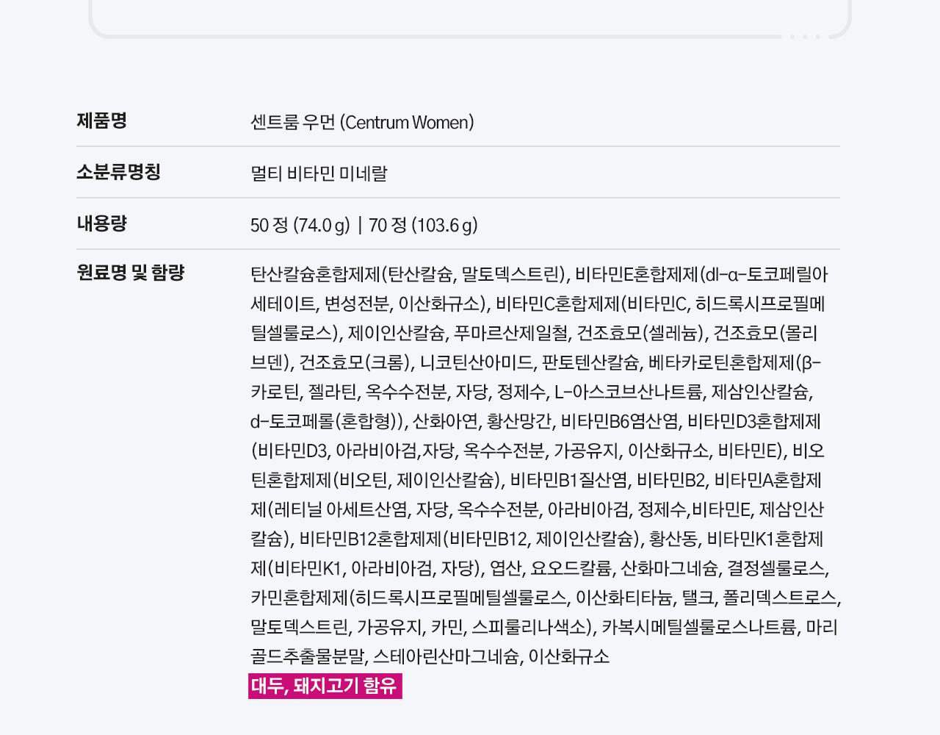
Task: Click the three-dot ellipsis at top right
Action: [x=806, y=36]
